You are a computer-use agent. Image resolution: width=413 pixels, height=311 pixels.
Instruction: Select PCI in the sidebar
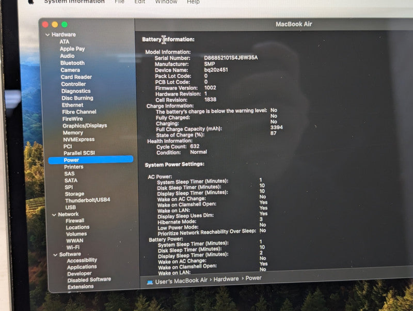(x=68, y=147)
